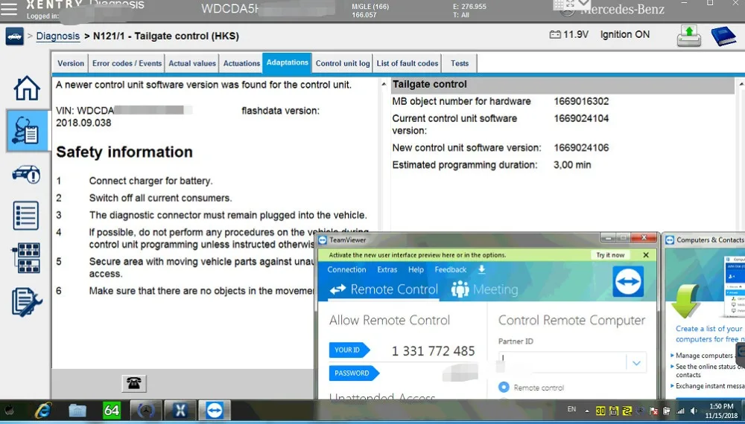Open the blue help book icon

[723, 36]
